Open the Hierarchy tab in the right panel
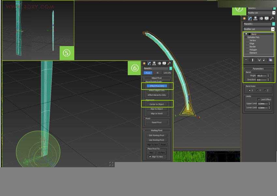 [x=255, y=18]
